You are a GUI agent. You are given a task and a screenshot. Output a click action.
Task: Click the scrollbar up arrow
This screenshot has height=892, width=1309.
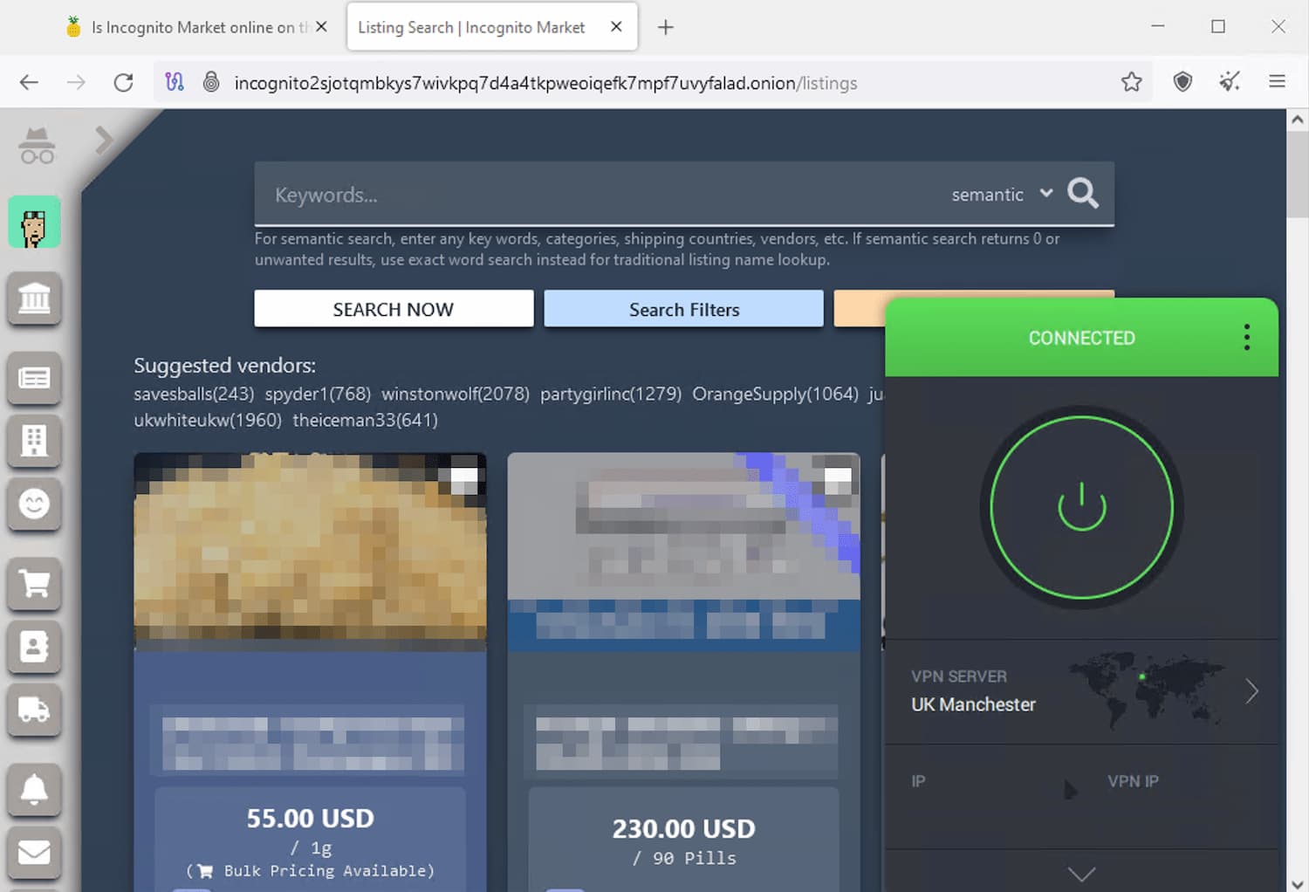click(x=1298, y=120)
